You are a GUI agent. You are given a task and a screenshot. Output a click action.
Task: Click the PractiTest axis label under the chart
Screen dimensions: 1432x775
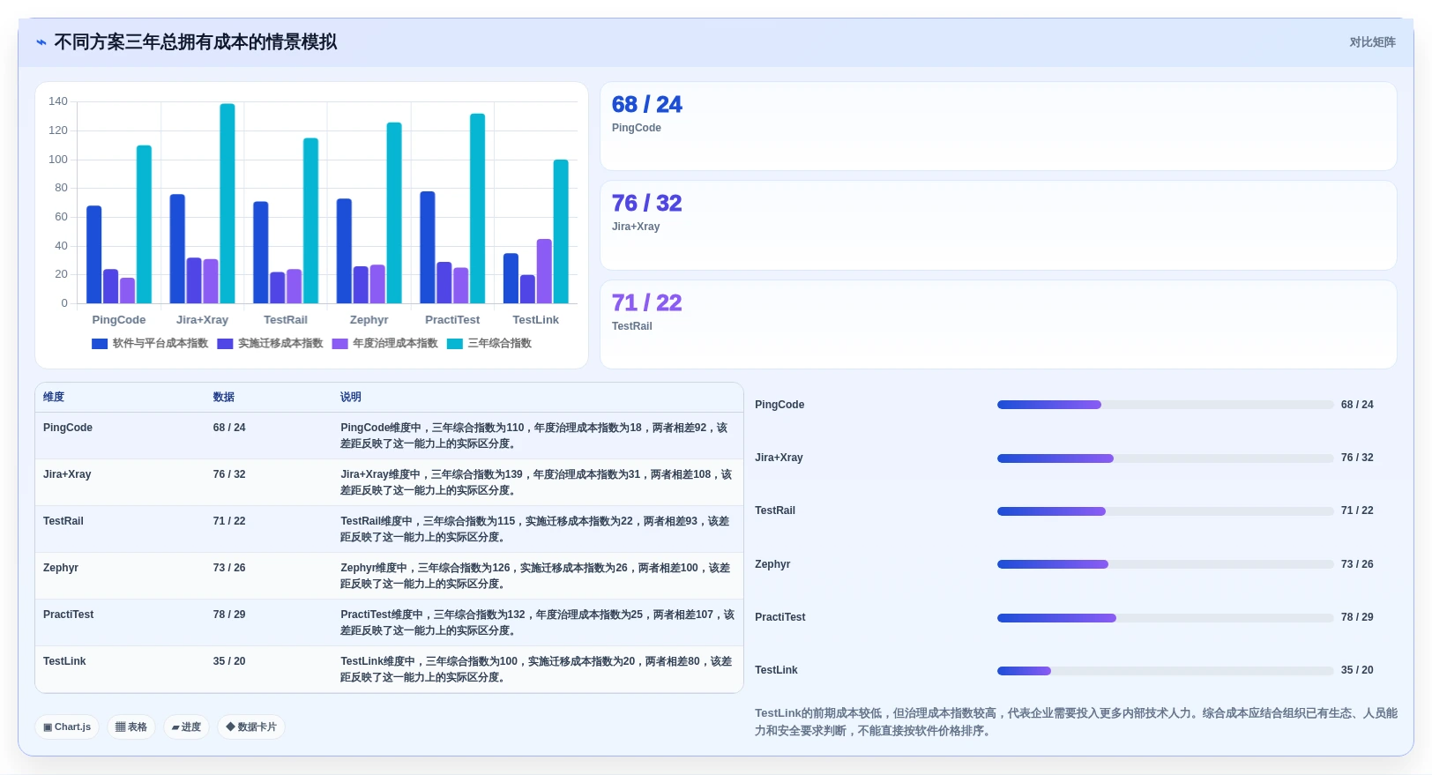(x=452, y=320)
